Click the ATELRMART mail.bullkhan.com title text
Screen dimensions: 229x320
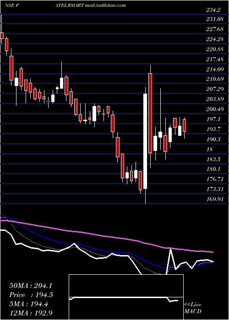[90, 5]
